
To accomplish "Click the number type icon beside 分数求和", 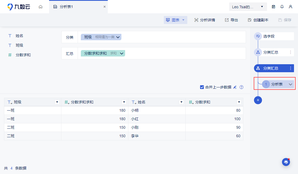I will click(x=10, y=55).
